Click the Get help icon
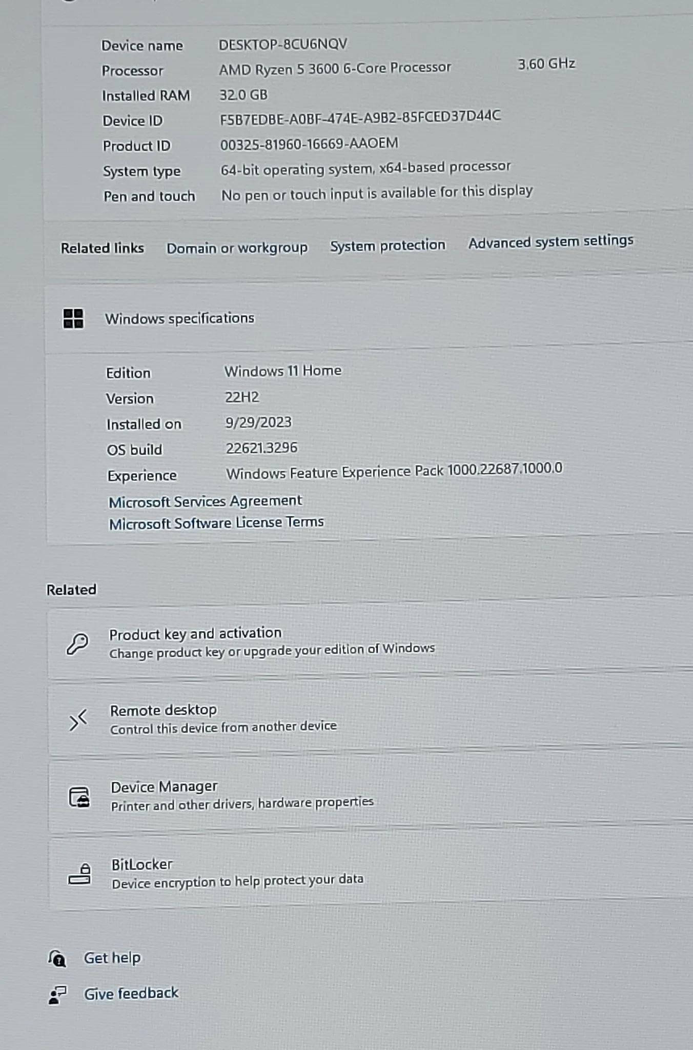The height and width of the screenshot is (1050, 693). point(57,958)
